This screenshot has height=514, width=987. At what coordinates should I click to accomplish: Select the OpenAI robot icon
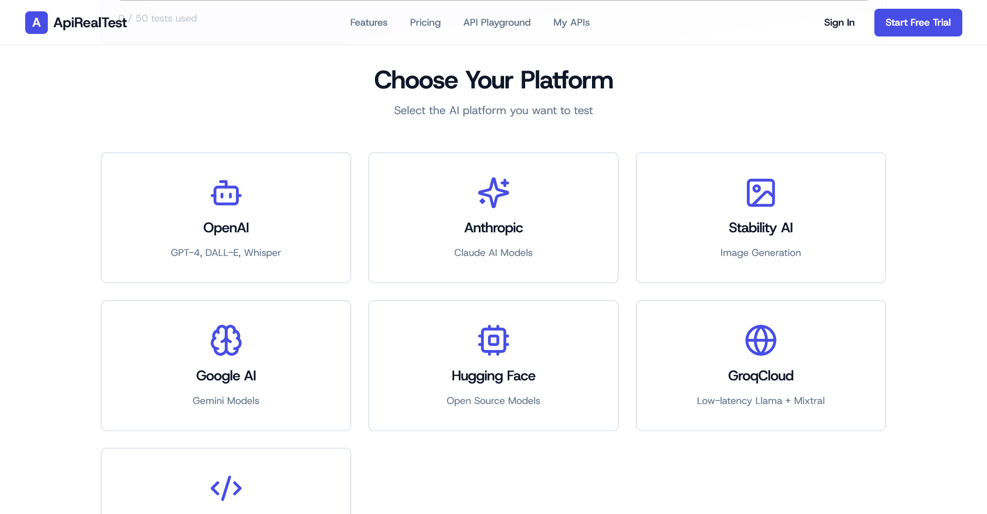(226, 193)
